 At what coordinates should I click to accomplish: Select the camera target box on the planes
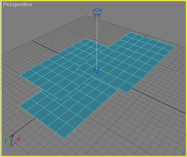97,70
